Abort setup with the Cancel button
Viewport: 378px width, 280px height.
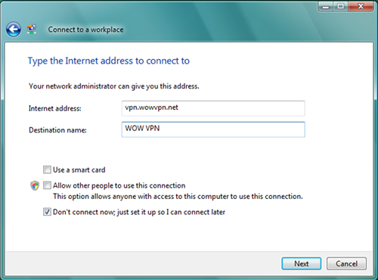(346, 263)
